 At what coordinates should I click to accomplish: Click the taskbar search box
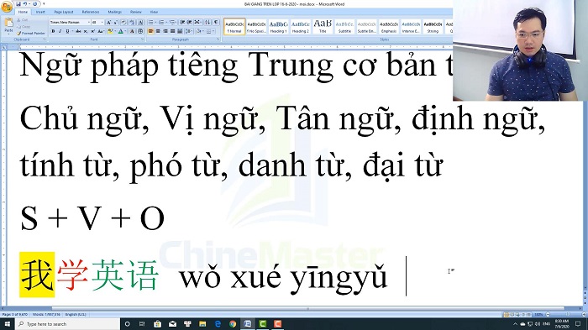(x=67, y=324)
